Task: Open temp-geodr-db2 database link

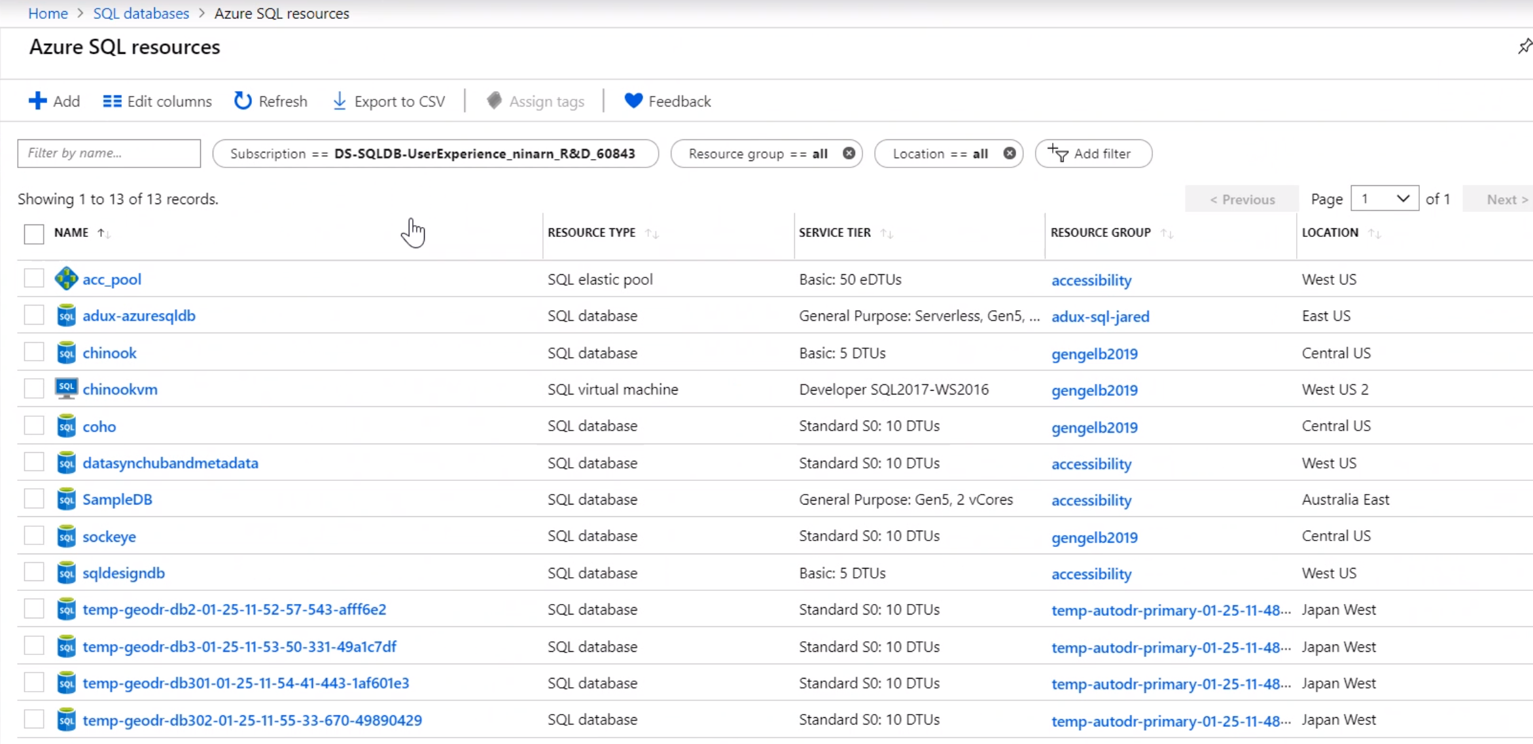Action: click(x=234, y=609)
